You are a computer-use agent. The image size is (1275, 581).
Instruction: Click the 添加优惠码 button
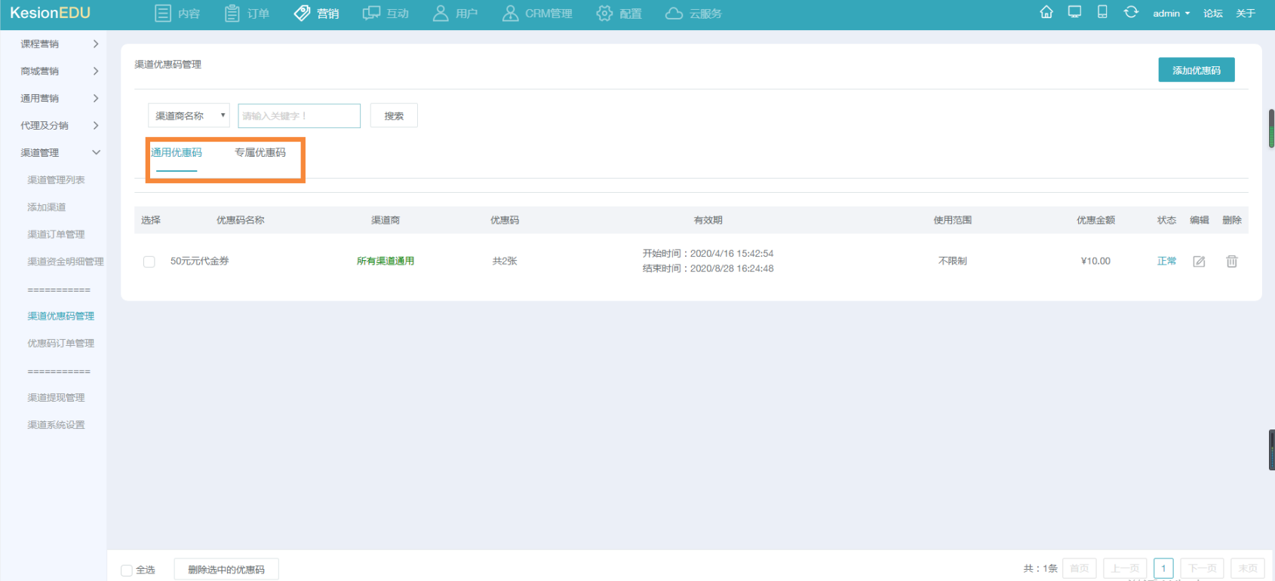click(x=1196, y=70)
